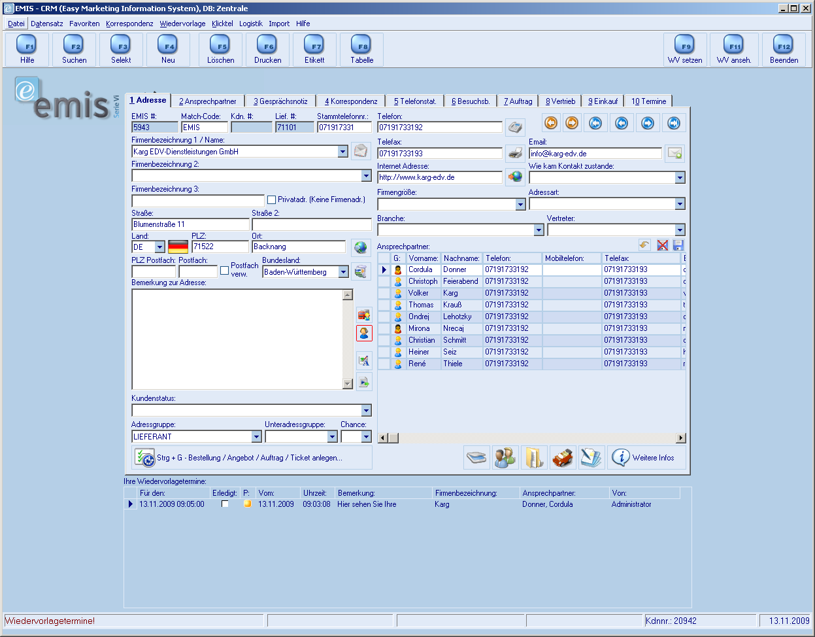Open the F8 Tabelle table view
This screenshot has height=637, width=815.
point(361,50)
